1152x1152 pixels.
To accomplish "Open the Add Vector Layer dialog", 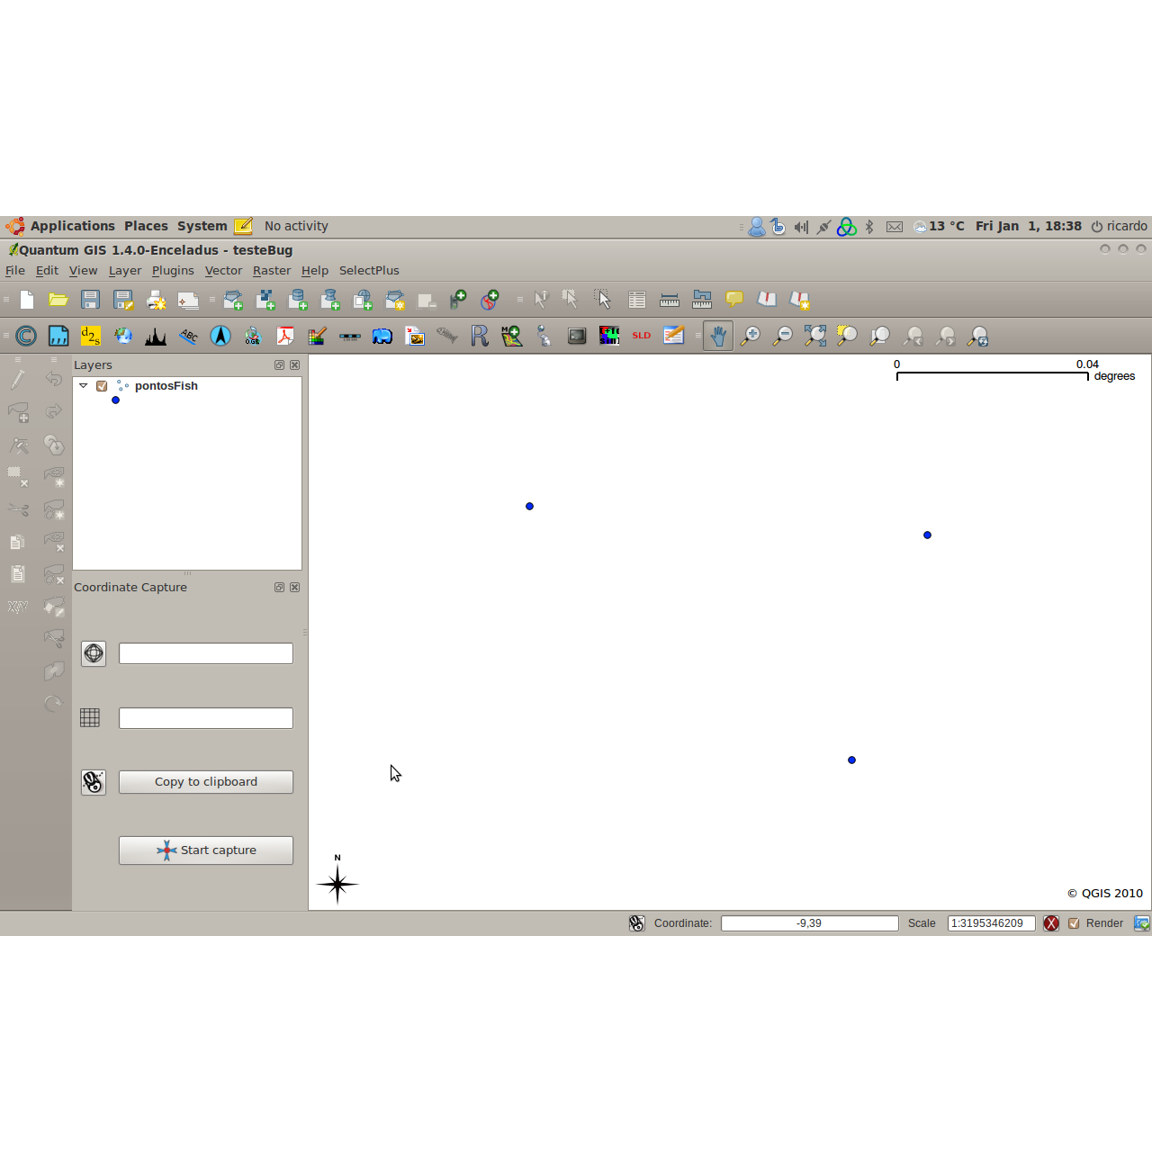I will 232,299.
